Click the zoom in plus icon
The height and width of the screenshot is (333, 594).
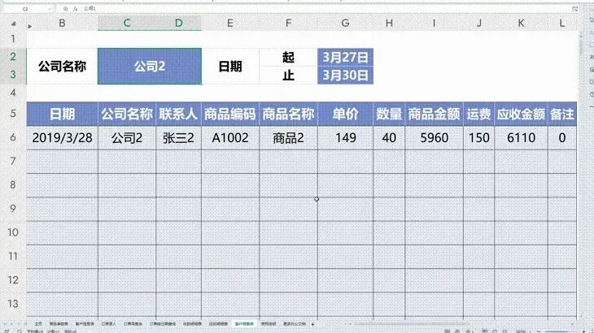pos(583,330)
